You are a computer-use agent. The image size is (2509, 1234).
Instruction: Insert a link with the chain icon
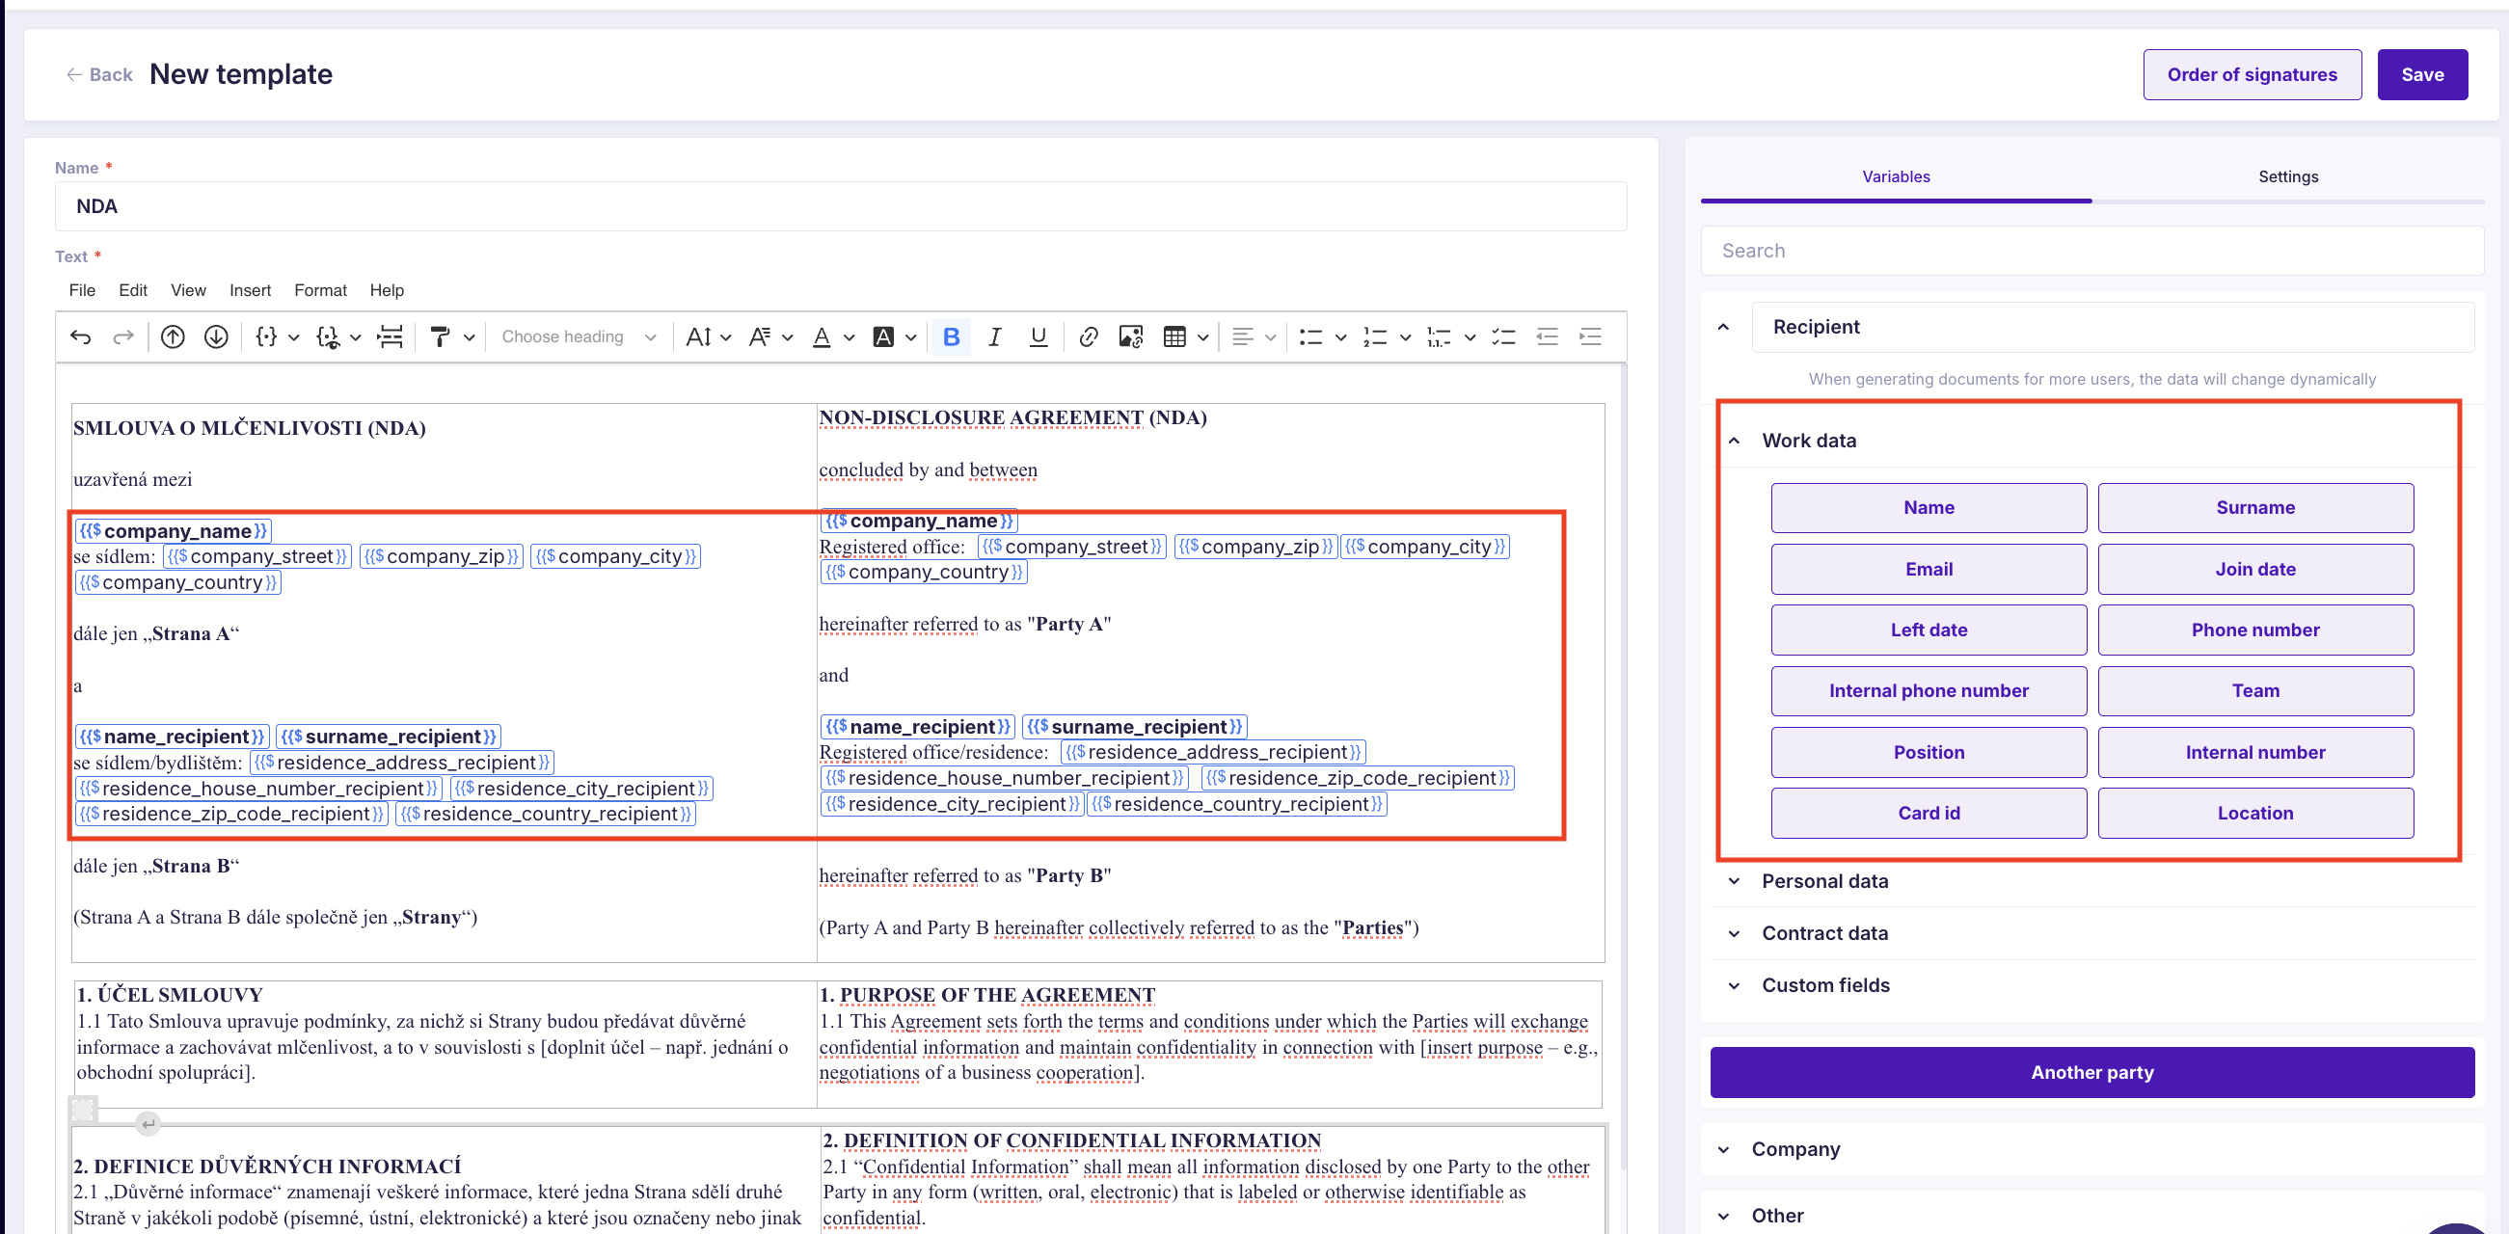point(1089,337)
